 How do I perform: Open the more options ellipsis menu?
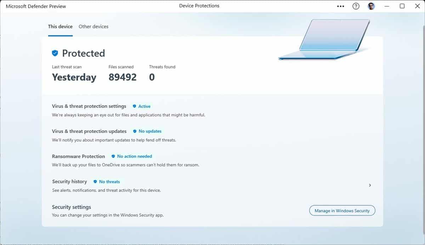340,6
